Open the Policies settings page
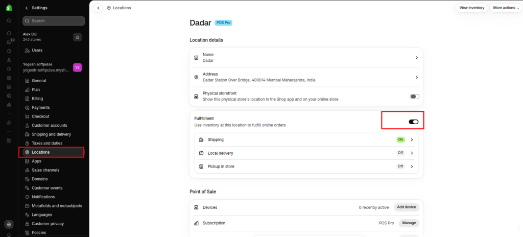The width and height of the screenshot is (523, 237). click(53, 233)
